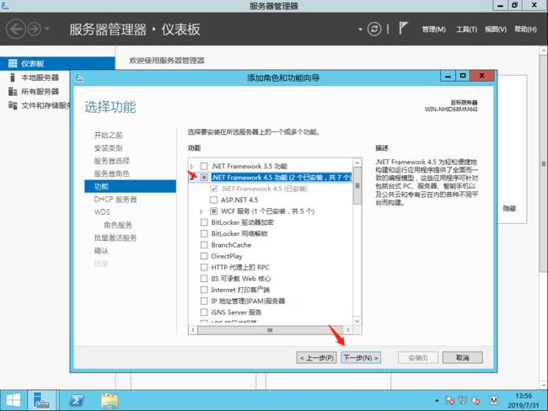548x411 pixels.
Task: Open the 帮助(H) menu
Action: coord(525,29)
